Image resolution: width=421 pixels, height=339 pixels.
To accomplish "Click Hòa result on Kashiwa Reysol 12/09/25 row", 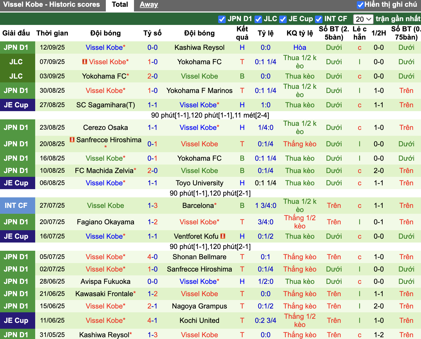I will click(300, 48).
